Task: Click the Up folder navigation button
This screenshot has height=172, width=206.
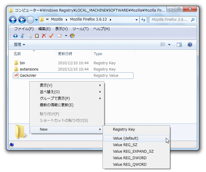Action: [x=13, y=20]
